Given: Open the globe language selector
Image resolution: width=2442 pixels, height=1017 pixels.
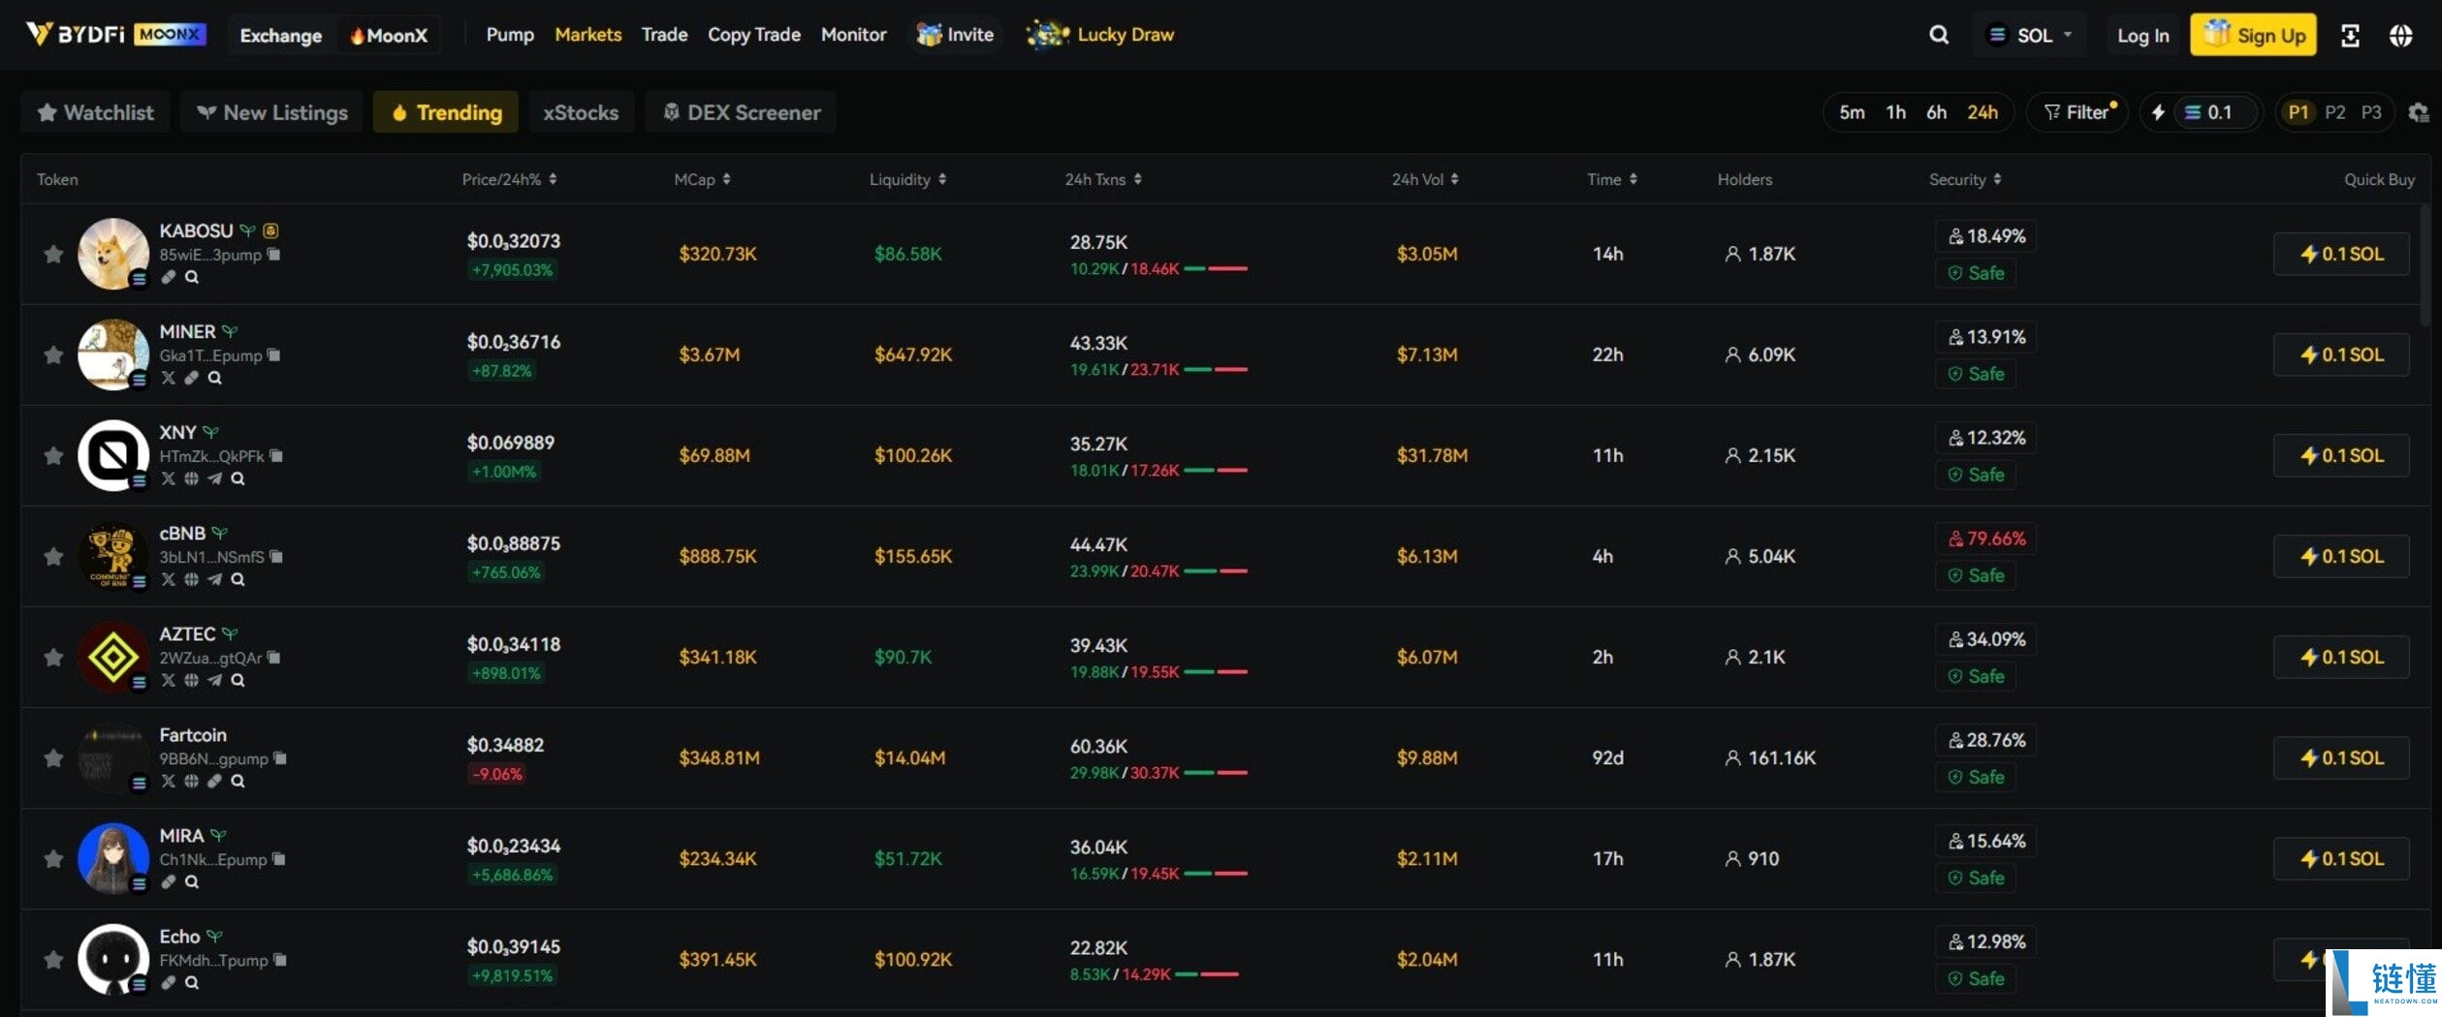Looking at the screenshot, I should click(2400, 36).
